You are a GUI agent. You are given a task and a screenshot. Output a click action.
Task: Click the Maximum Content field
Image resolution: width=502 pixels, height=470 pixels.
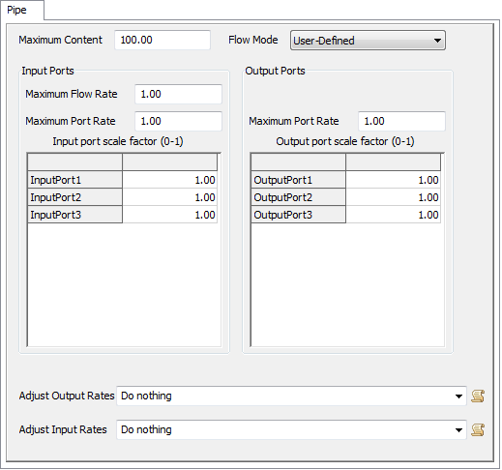162,40
